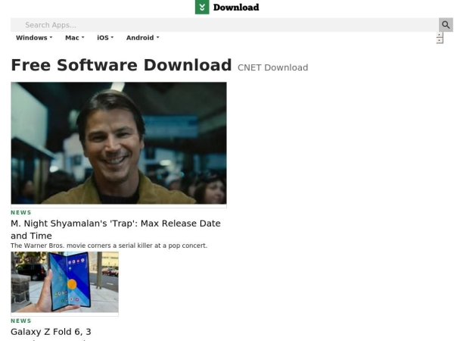Click the NEWS label above Trap headline
This screenshot has width=454, height=341.
pyautogui.click(x=21, y=212)
